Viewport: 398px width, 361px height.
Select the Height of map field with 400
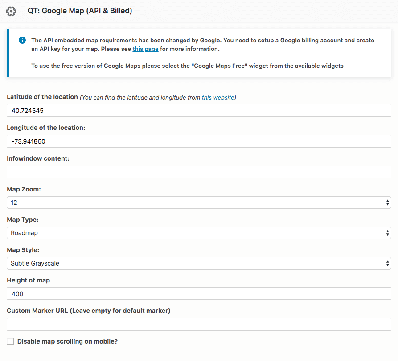tap(199, 294)
